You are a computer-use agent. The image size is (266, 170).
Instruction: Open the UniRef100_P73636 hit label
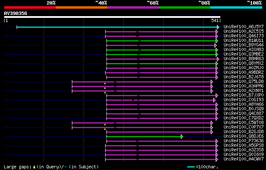244,141
